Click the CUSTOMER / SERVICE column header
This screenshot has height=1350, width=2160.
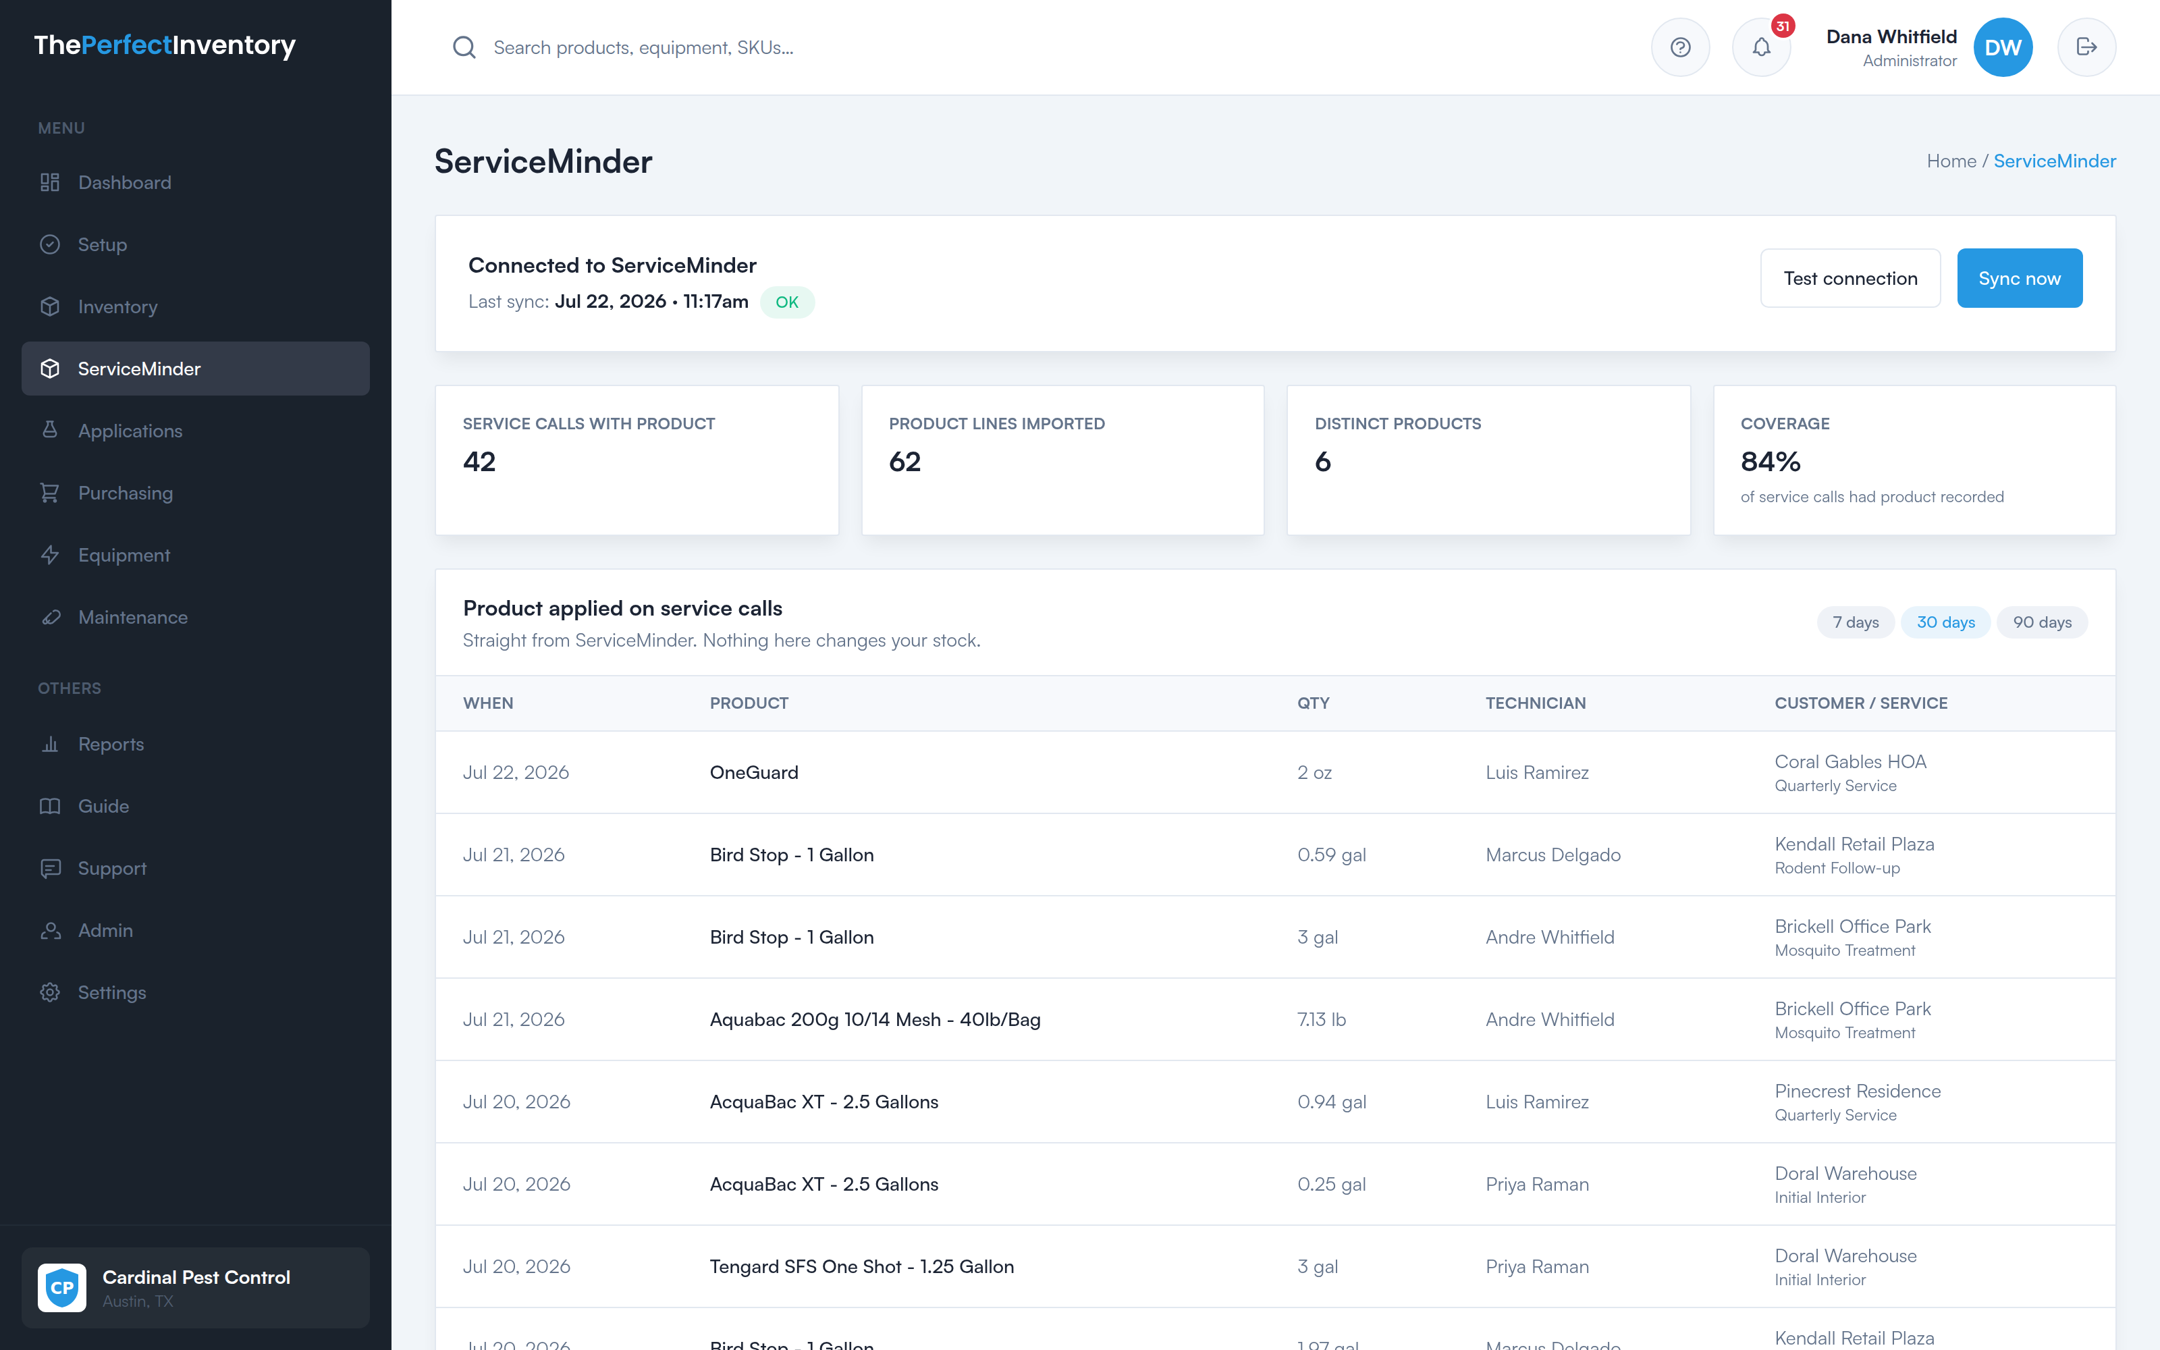pos(1861,703)
